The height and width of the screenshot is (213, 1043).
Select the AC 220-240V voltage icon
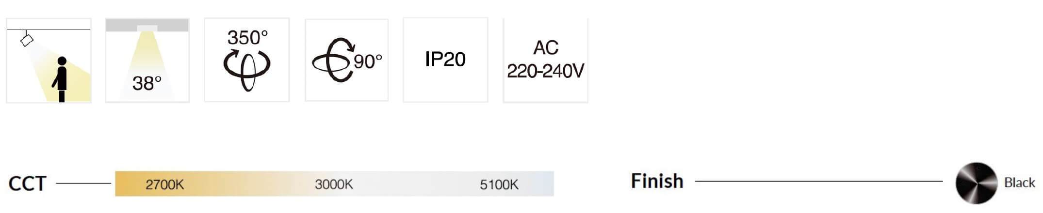tap(545, 60)
